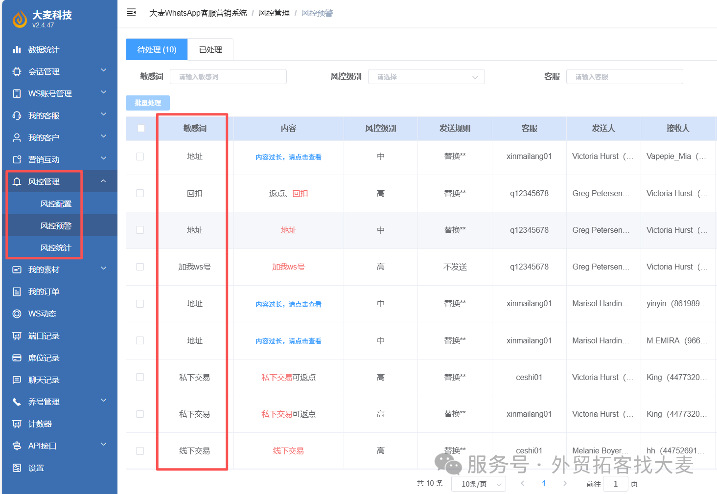
Task: Click the 不发送 send rule cell
Action: (455, 267)
